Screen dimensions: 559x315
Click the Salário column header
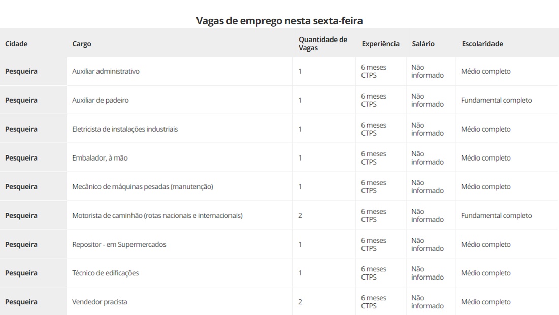tap(423, 44)
